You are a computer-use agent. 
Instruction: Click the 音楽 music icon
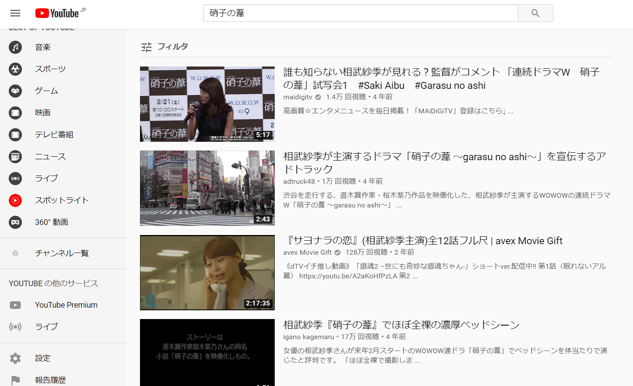pyautogui.click(x=15, y=47)
